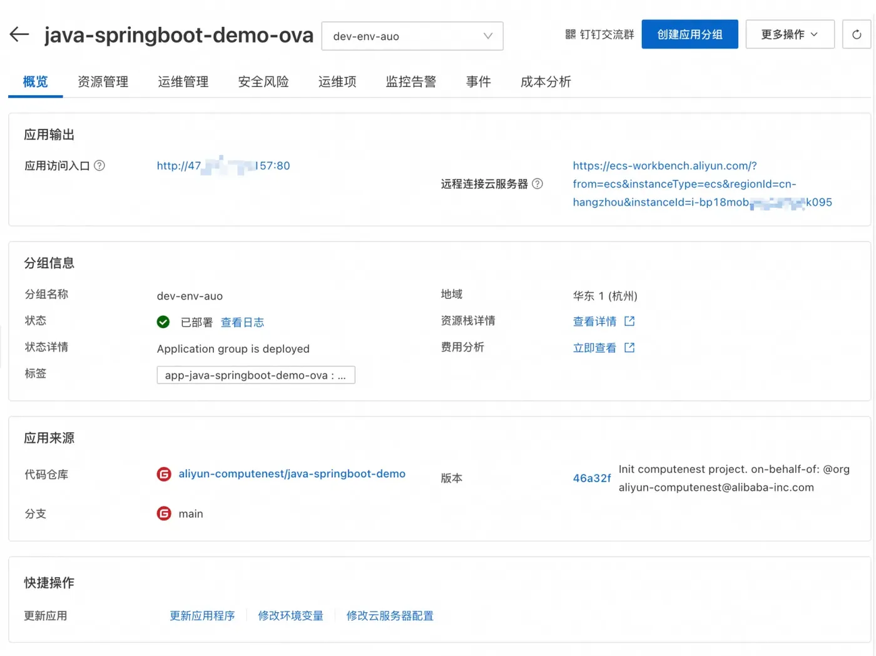
Task: Open the 监控告警 tab
Action: pos(410,82)
